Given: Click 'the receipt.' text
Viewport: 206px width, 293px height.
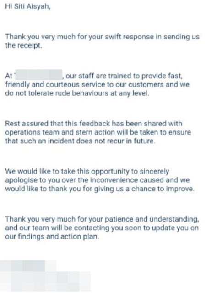Looking at the screenshot, I should [23, 45].
